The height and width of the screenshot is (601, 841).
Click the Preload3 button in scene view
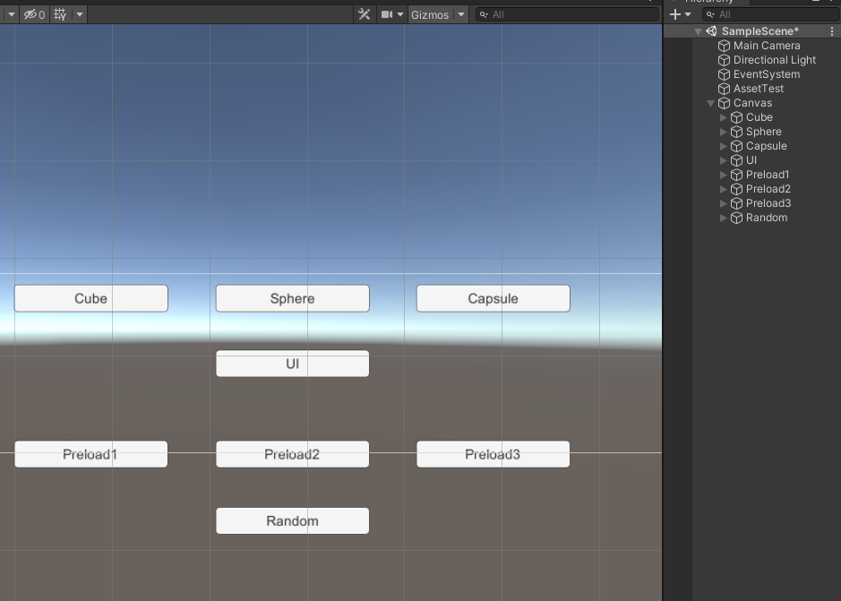[x=493, y=454]
